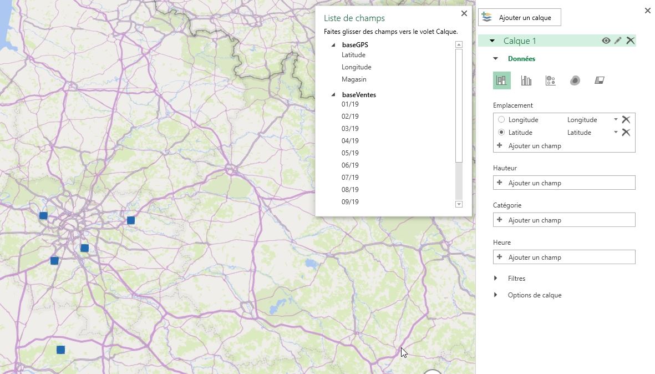Click field list scrollbar down arrow
655x374 pixels.
459,204
